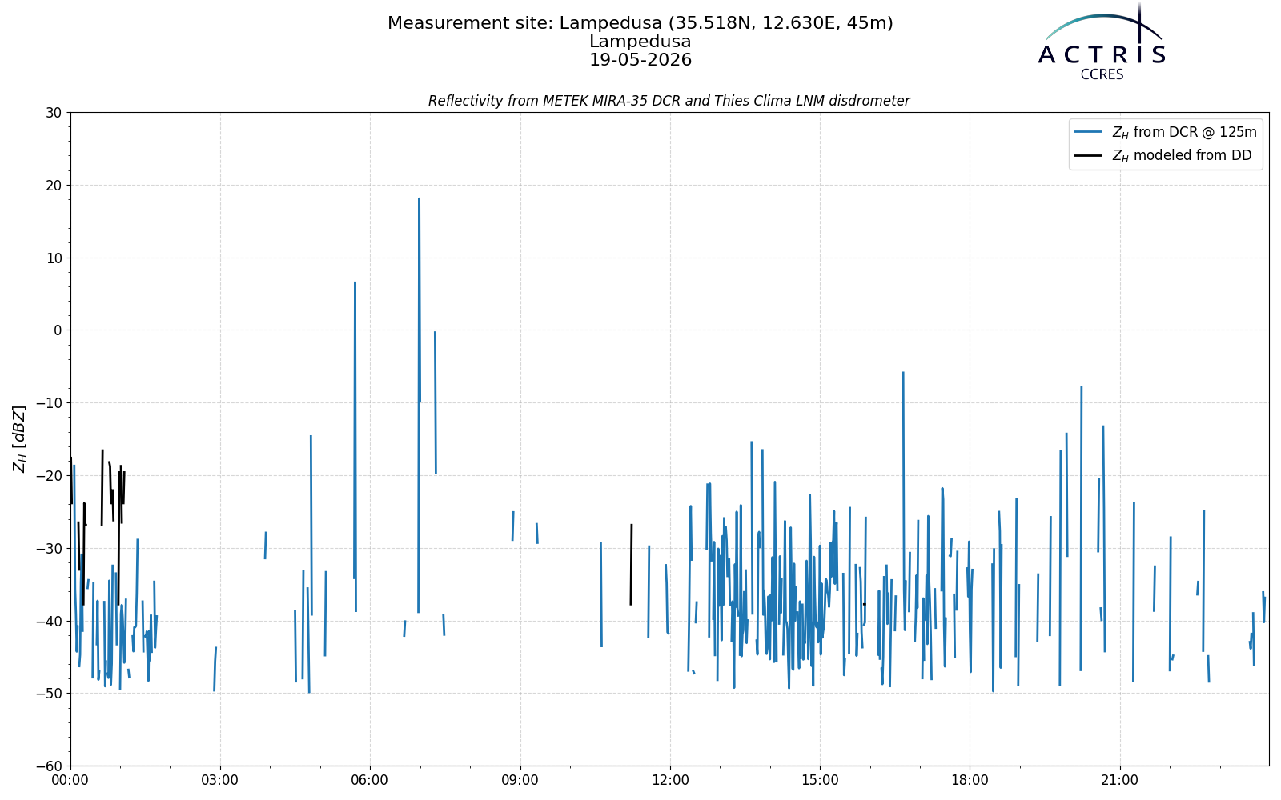Click the 'ZH [dBZ]' y-axis label
Screen dimensions: 1281x800
[x=19, y=438]
